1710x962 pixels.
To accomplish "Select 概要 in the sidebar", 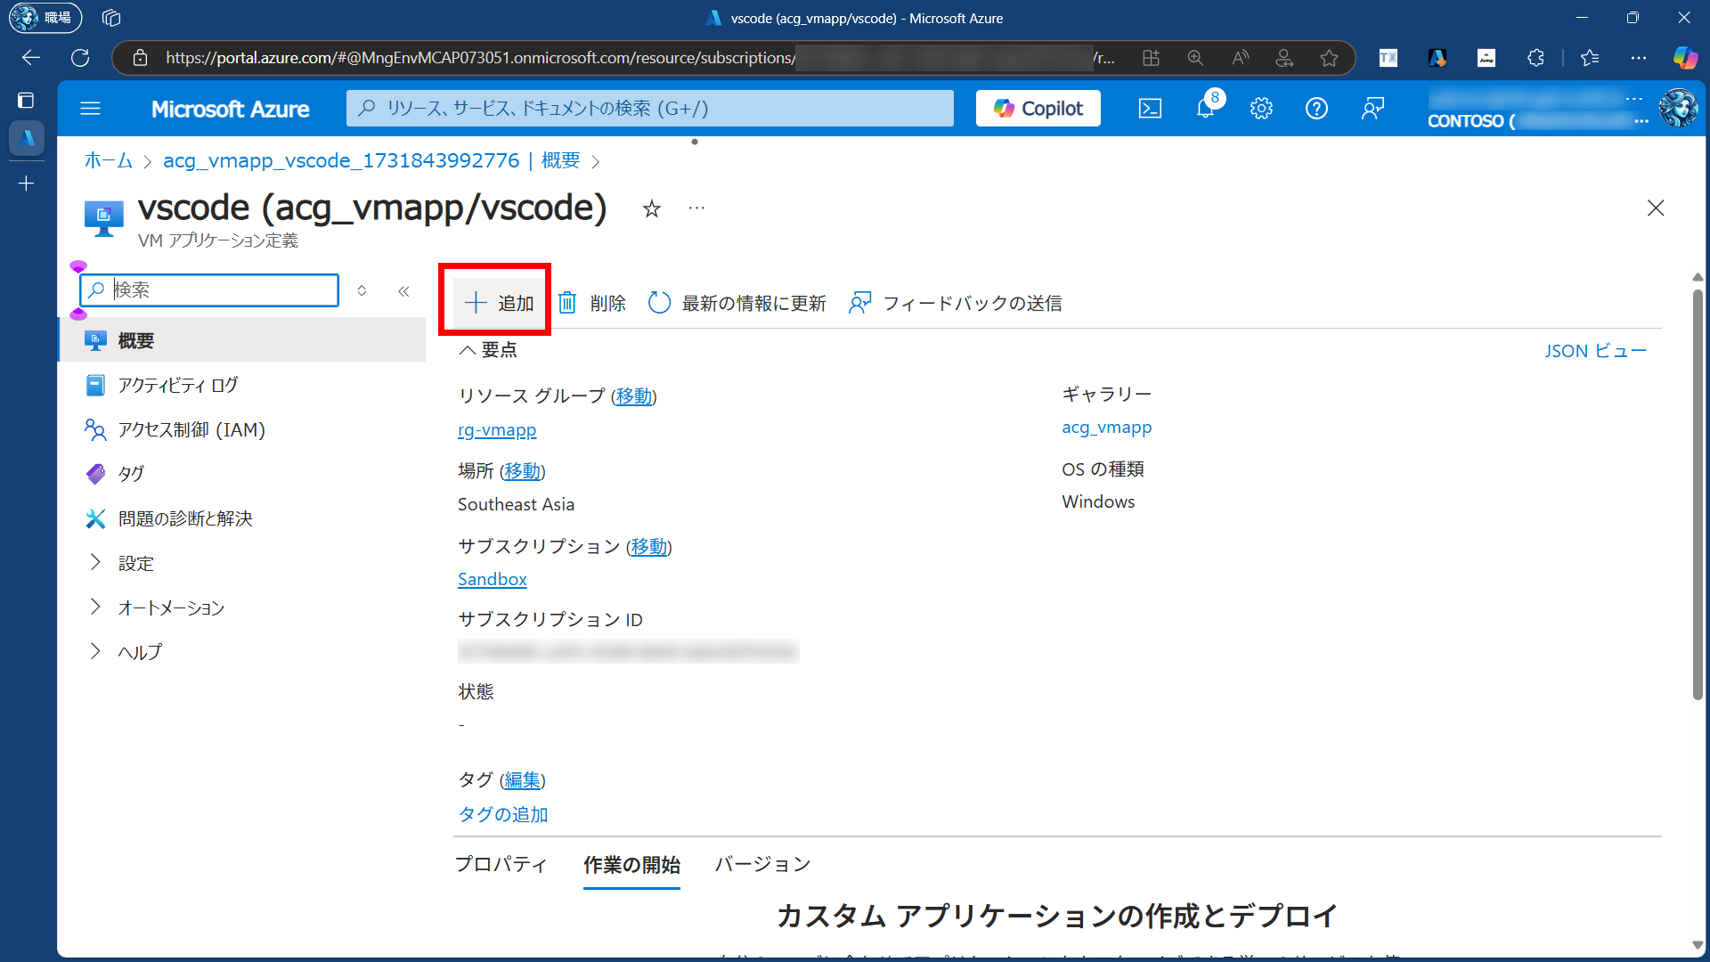I will (241, 340).
